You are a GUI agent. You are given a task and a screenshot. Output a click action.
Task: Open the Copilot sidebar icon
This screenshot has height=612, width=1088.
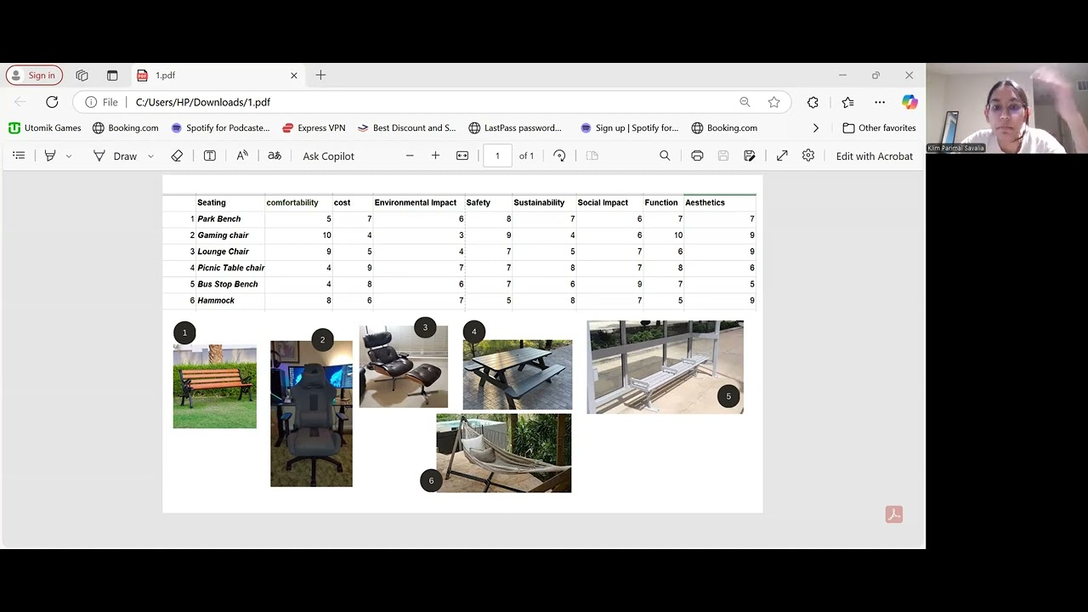coord(909,102)
